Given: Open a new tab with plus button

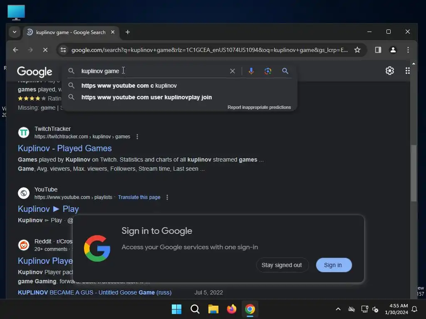Looking at the screenshot, I should [127, 32].
